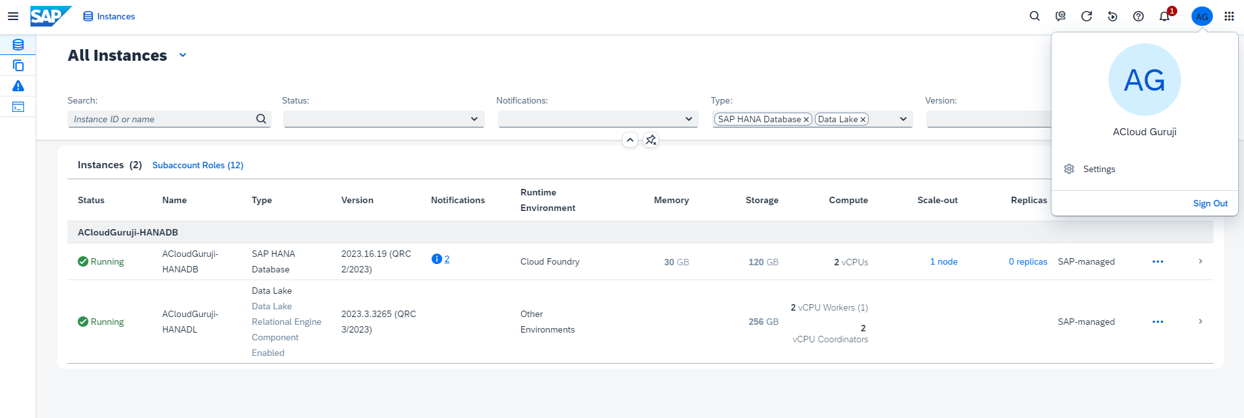Open the app launcher grid icon
This screenshot has height=418, width=1244.
pos(1229,16)
